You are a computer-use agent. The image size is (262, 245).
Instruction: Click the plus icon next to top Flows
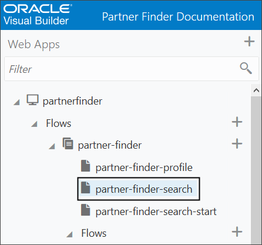[x=237, y=122]
